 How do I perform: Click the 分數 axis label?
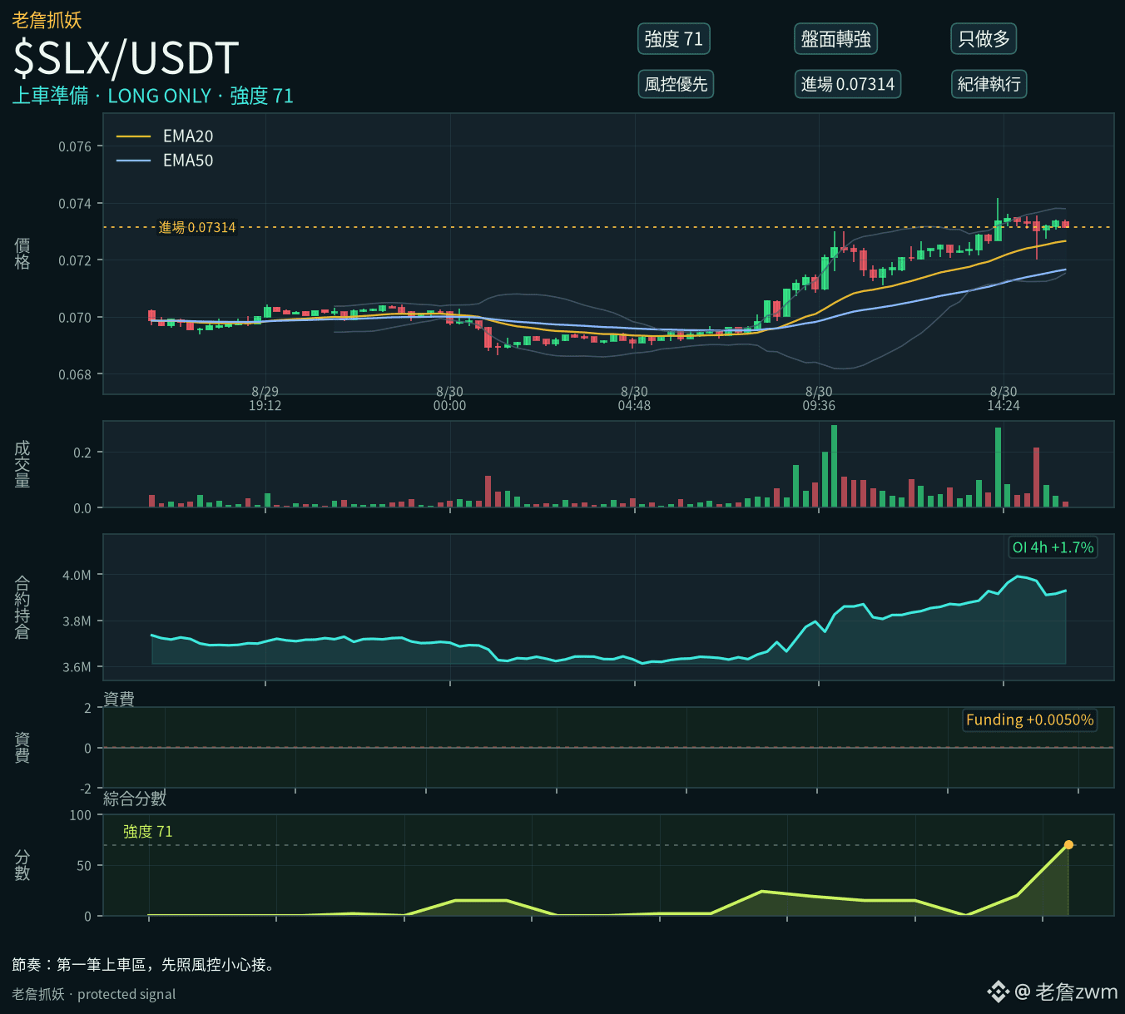[22, 865]
